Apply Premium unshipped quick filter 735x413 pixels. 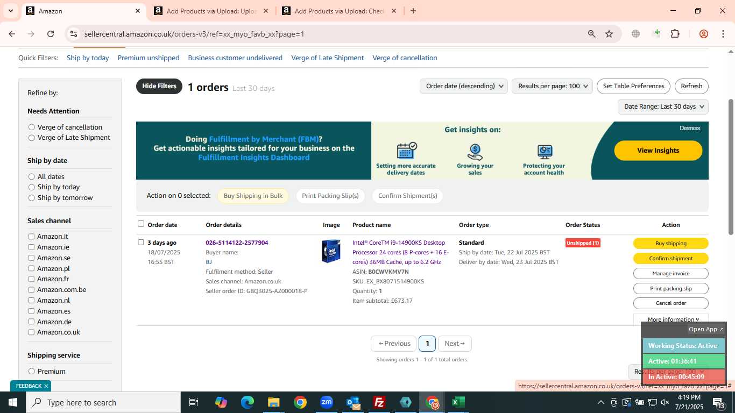coord(149,58)
